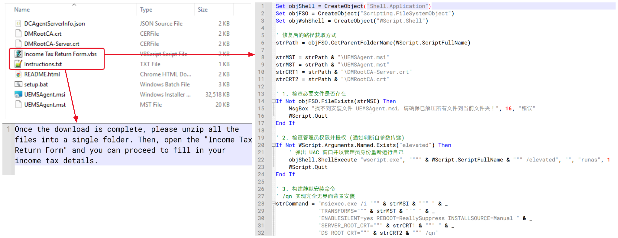
Task: Click the type 'JSON Source File'
Action: [x=161, y=24]
